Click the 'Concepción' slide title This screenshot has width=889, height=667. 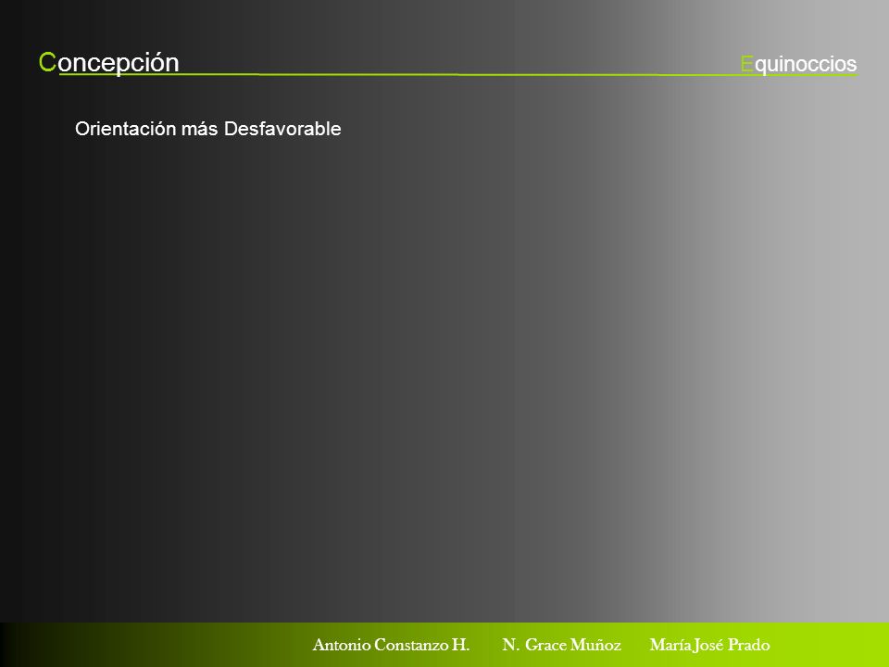[x=109, y=62]
